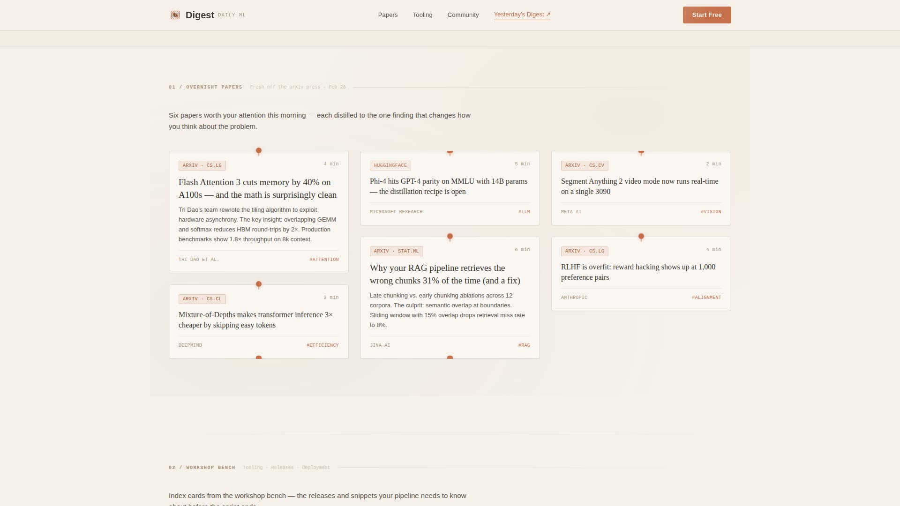Open the Segment Anything 2 article
Image resolution: width=900 pixels, height=506 pixels.
pos(639,186)
